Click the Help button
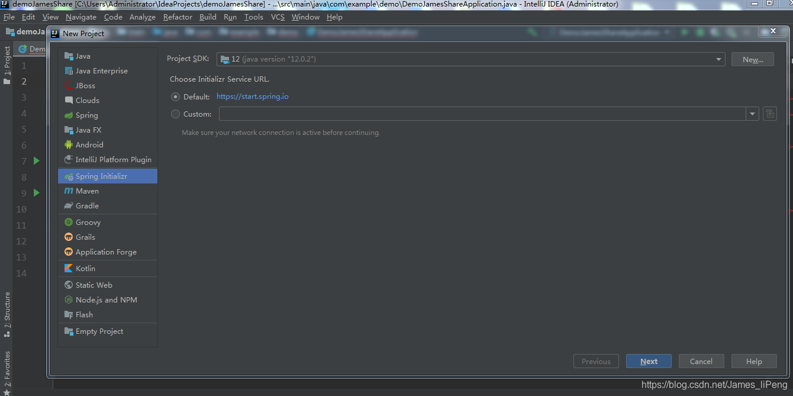 [x=753, y=361]
